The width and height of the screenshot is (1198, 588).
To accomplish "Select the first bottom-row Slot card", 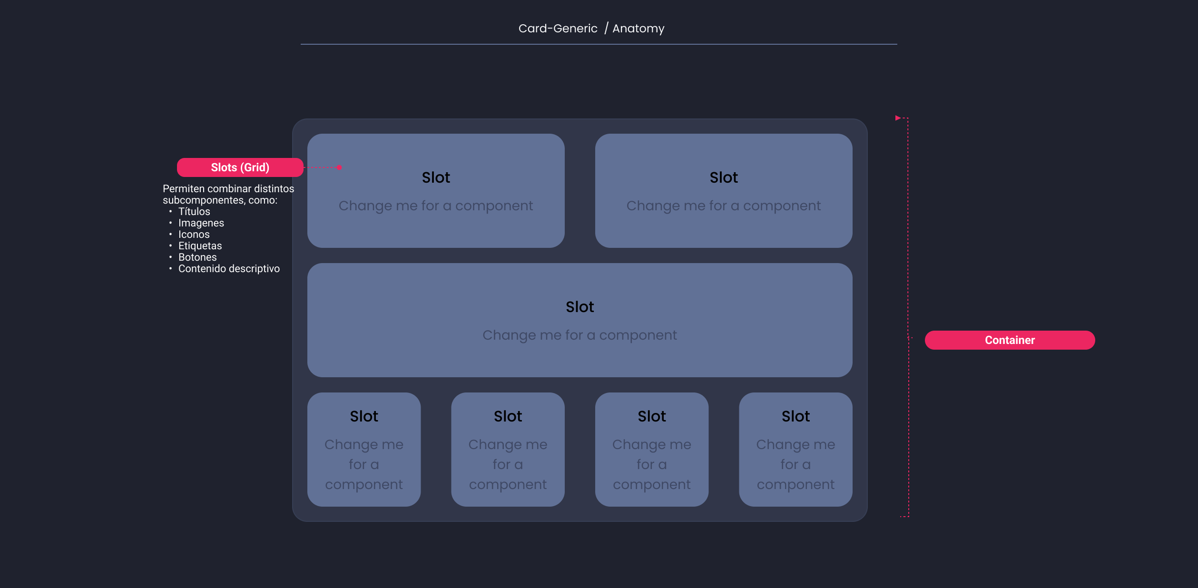I will 364,450.
